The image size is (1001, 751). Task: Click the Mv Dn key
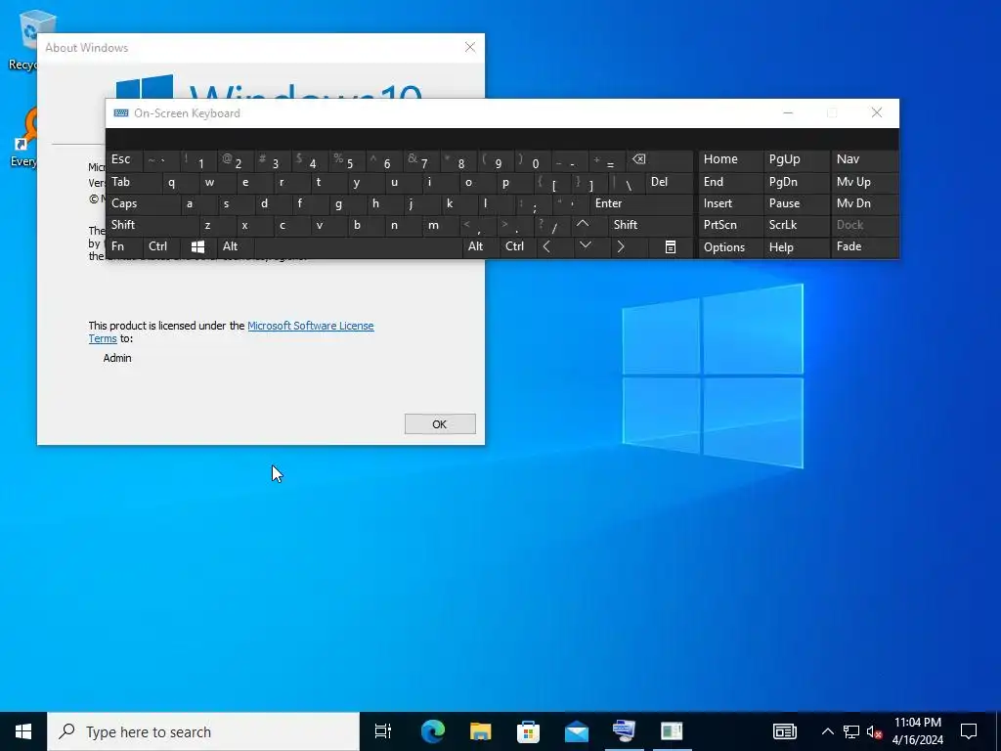[x=864, y=203]
